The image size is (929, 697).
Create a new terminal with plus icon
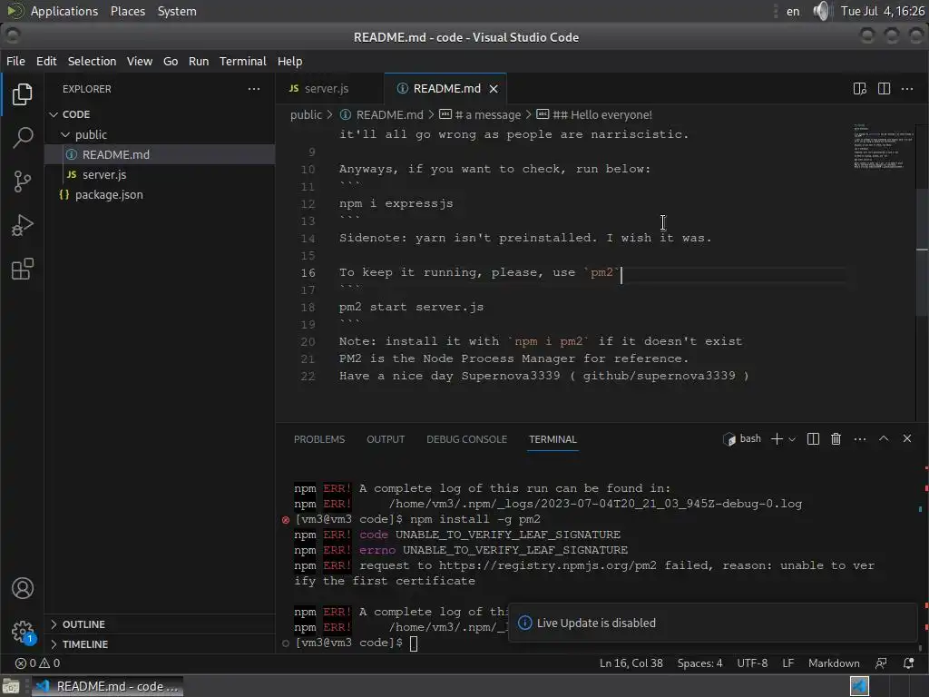click(777, 438)
